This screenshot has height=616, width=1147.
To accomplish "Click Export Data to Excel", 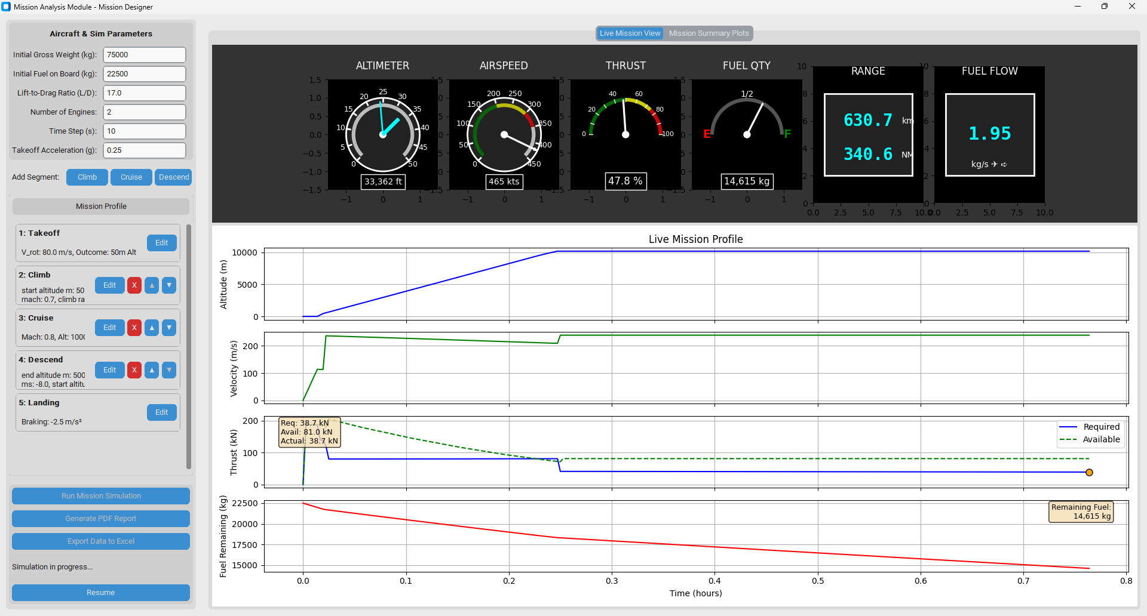I will click(x=100, y=541).
